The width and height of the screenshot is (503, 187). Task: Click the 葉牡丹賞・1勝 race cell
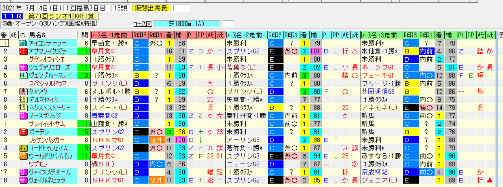pos(246,115)
